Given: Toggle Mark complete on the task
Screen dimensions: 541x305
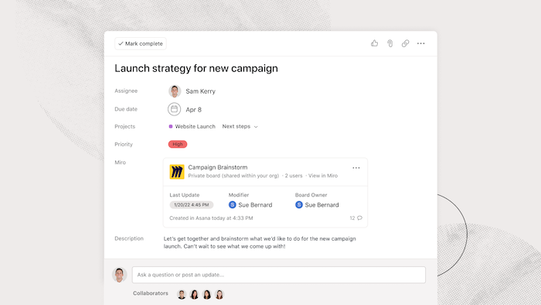Looking at the screenshot, I should coord(141,43).
